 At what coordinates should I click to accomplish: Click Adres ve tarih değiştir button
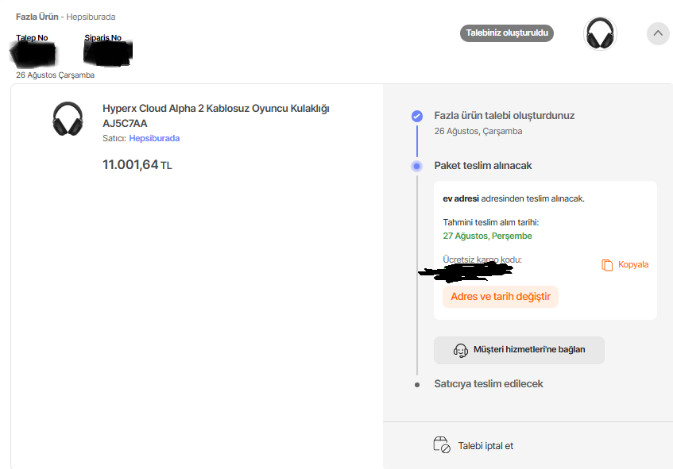pos(501,297)
